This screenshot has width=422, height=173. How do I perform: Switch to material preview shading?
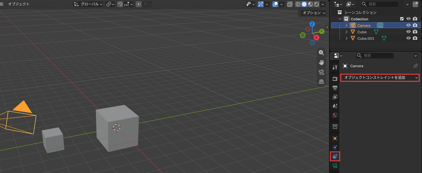tap(310, 4)
